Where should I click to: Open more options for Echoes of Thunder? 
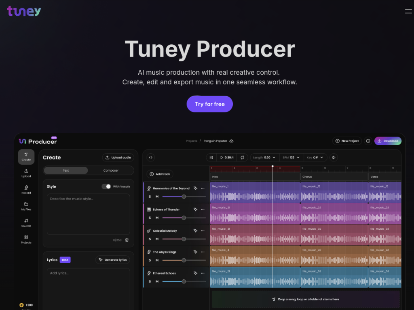(x=203, y=209)
